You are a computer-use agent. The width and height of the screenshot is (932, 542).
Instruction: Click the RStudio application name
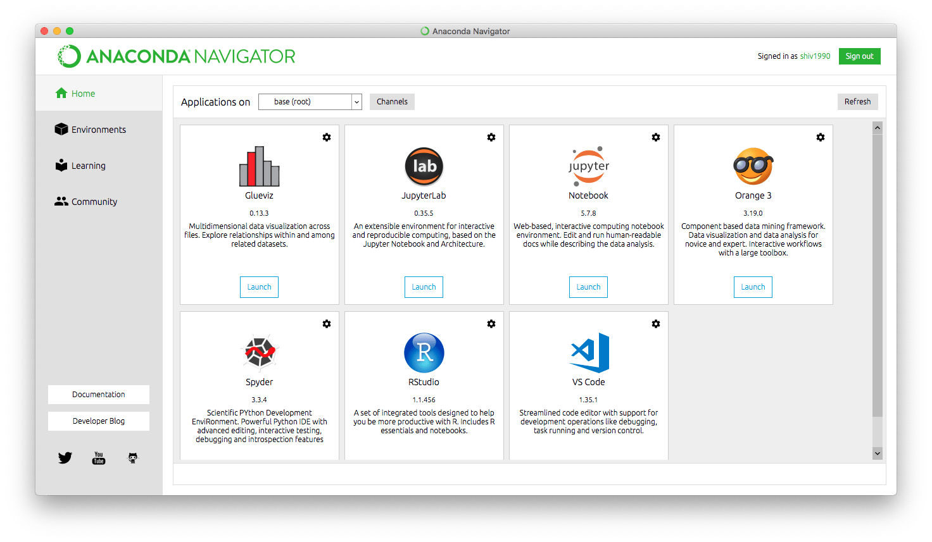[x=424, y=382]
